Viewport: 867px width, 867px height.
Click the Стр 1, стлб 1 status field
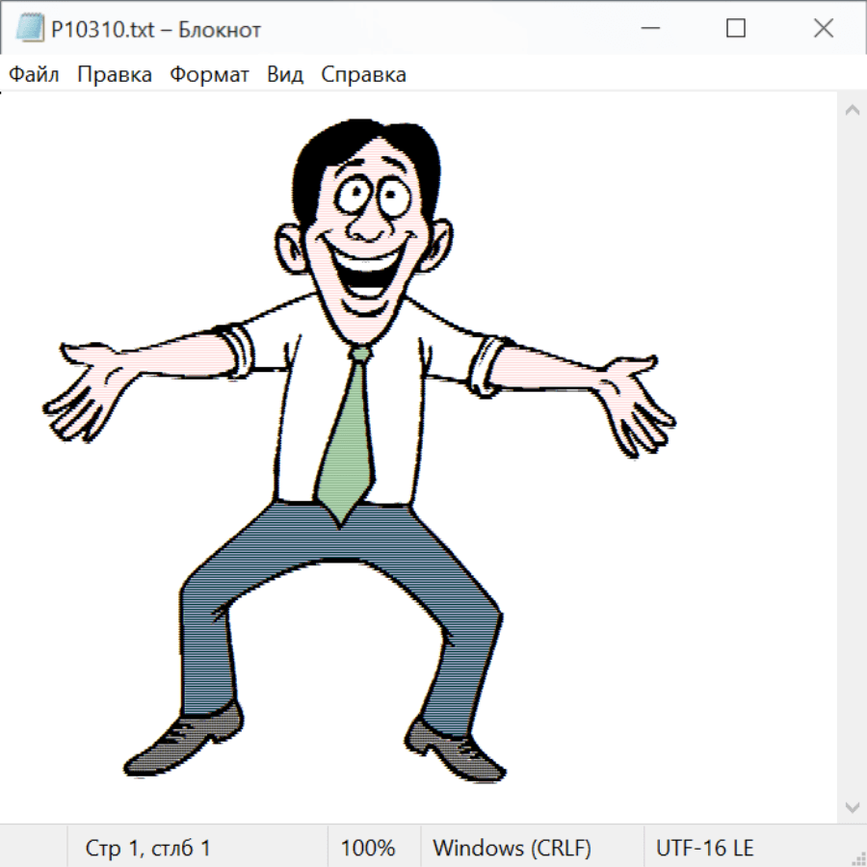(147, 849)
